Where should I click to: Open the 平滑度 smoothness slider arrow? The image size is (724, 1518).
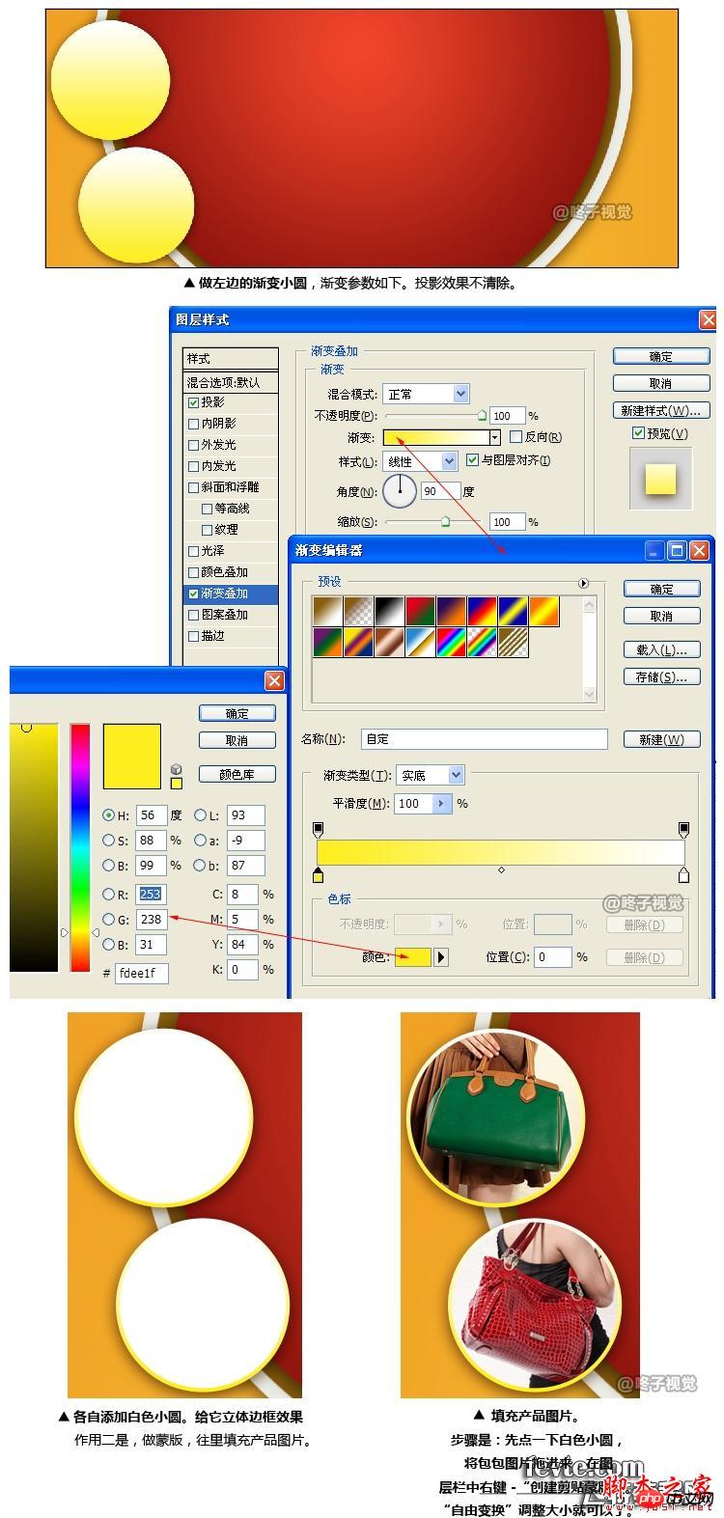click(442, 803)
